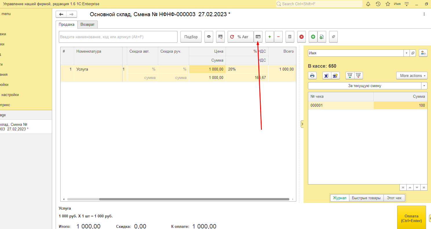Click the printer icon under В кассе
431x229 pixels.
(x=312, y=75)
